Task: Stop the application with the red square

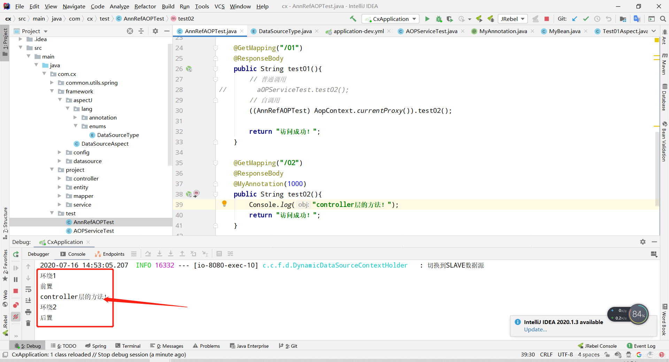Action: click(x=547, y=19)
